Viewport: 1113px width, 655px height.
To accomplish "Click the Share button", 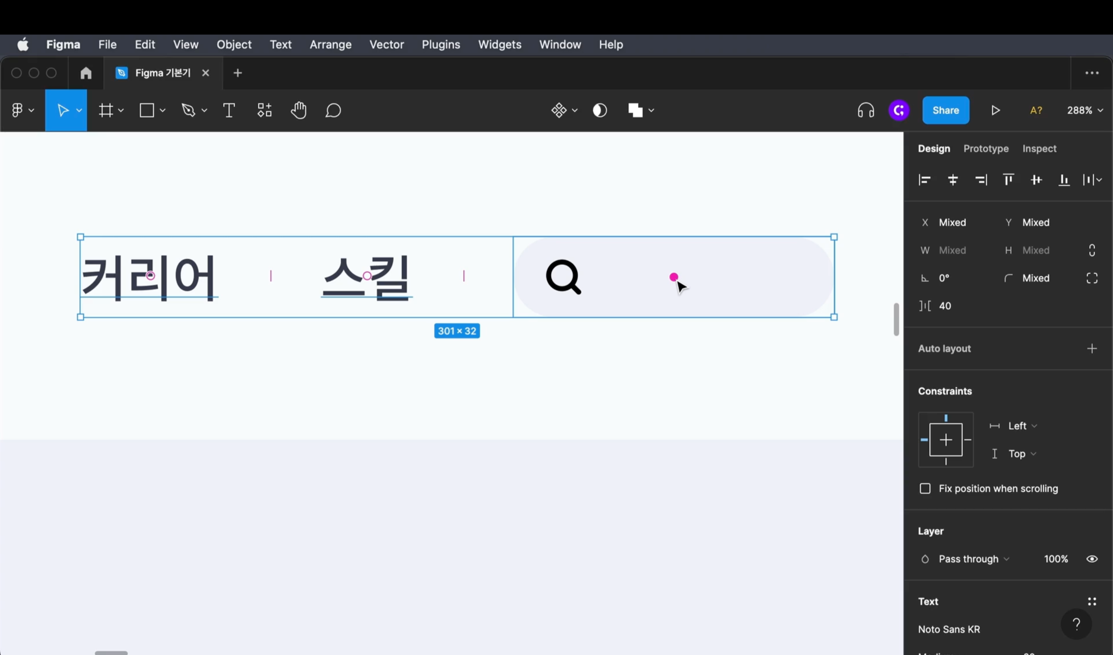I will 946,110.
